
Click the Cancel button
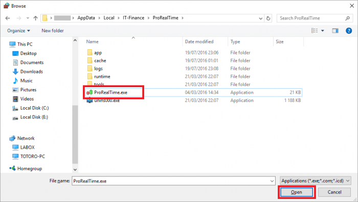(334, 192)
